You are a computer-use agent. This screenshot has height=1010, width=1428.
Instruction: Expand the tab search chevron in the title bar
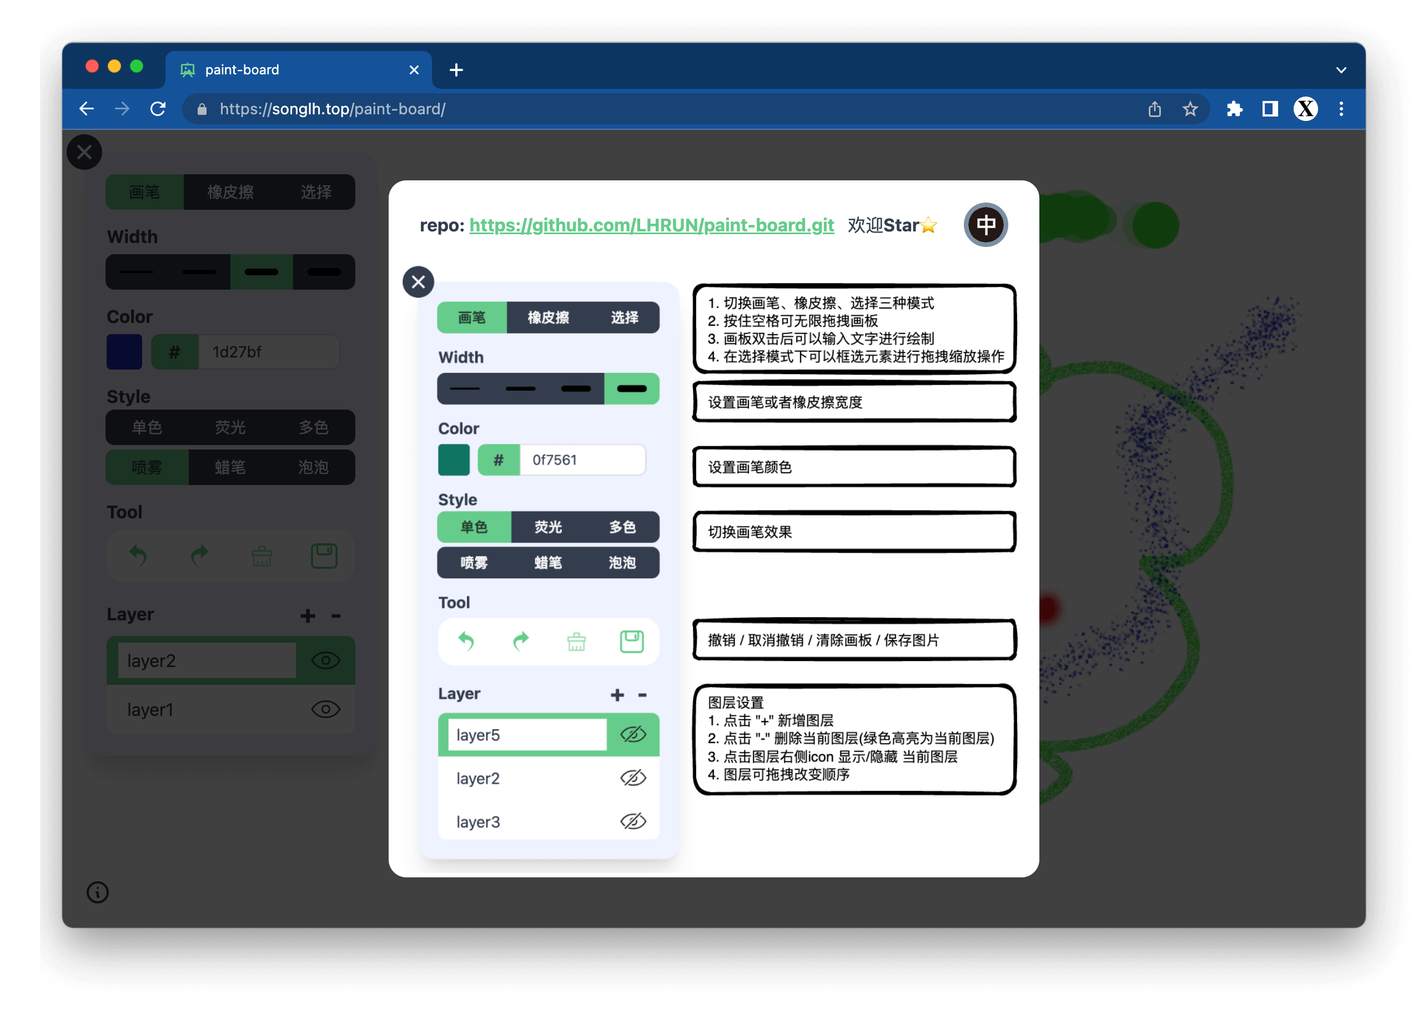(x=1341, y=70)
